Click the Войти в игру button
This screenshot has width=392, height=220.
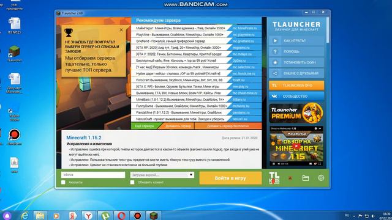click(230, 178)
